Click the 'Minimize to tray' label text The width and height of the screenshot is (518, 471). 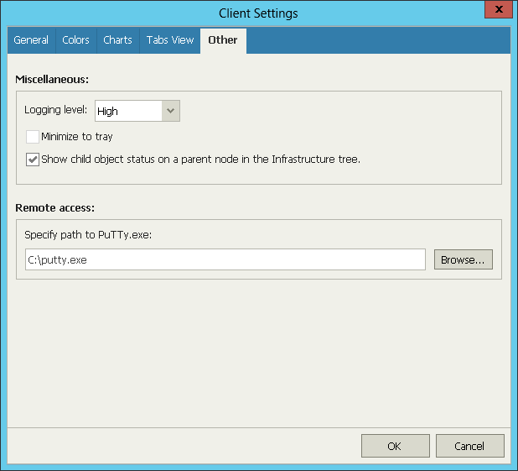click(77, 137)
